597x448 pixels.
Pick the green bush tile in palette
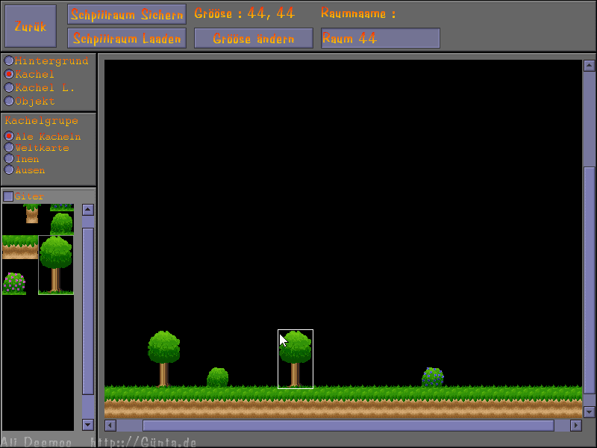coord(61,223)
